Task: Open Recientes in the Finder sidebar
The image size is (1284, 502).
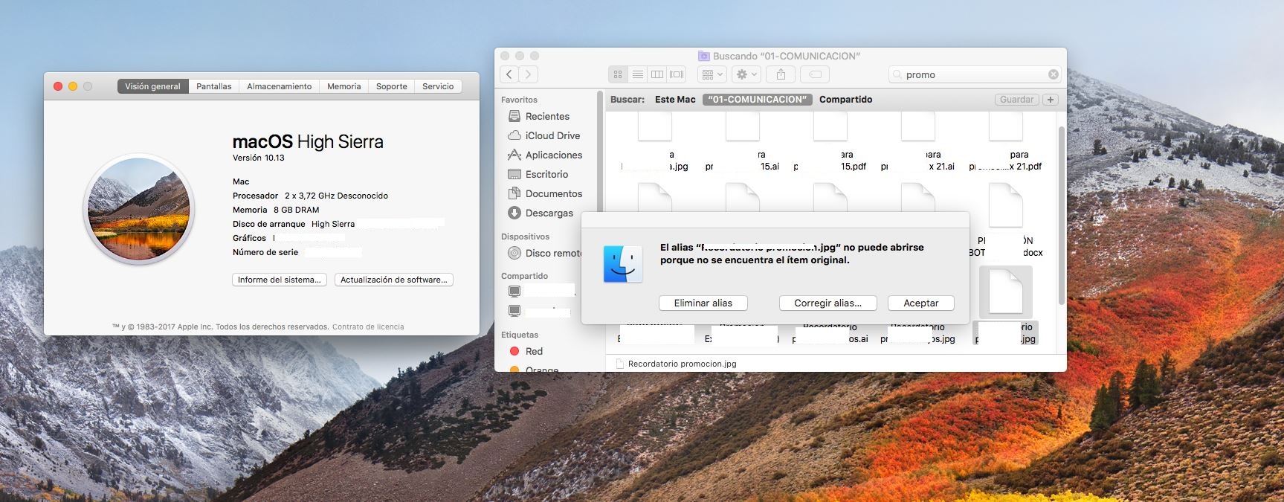Action: [546, 116]
